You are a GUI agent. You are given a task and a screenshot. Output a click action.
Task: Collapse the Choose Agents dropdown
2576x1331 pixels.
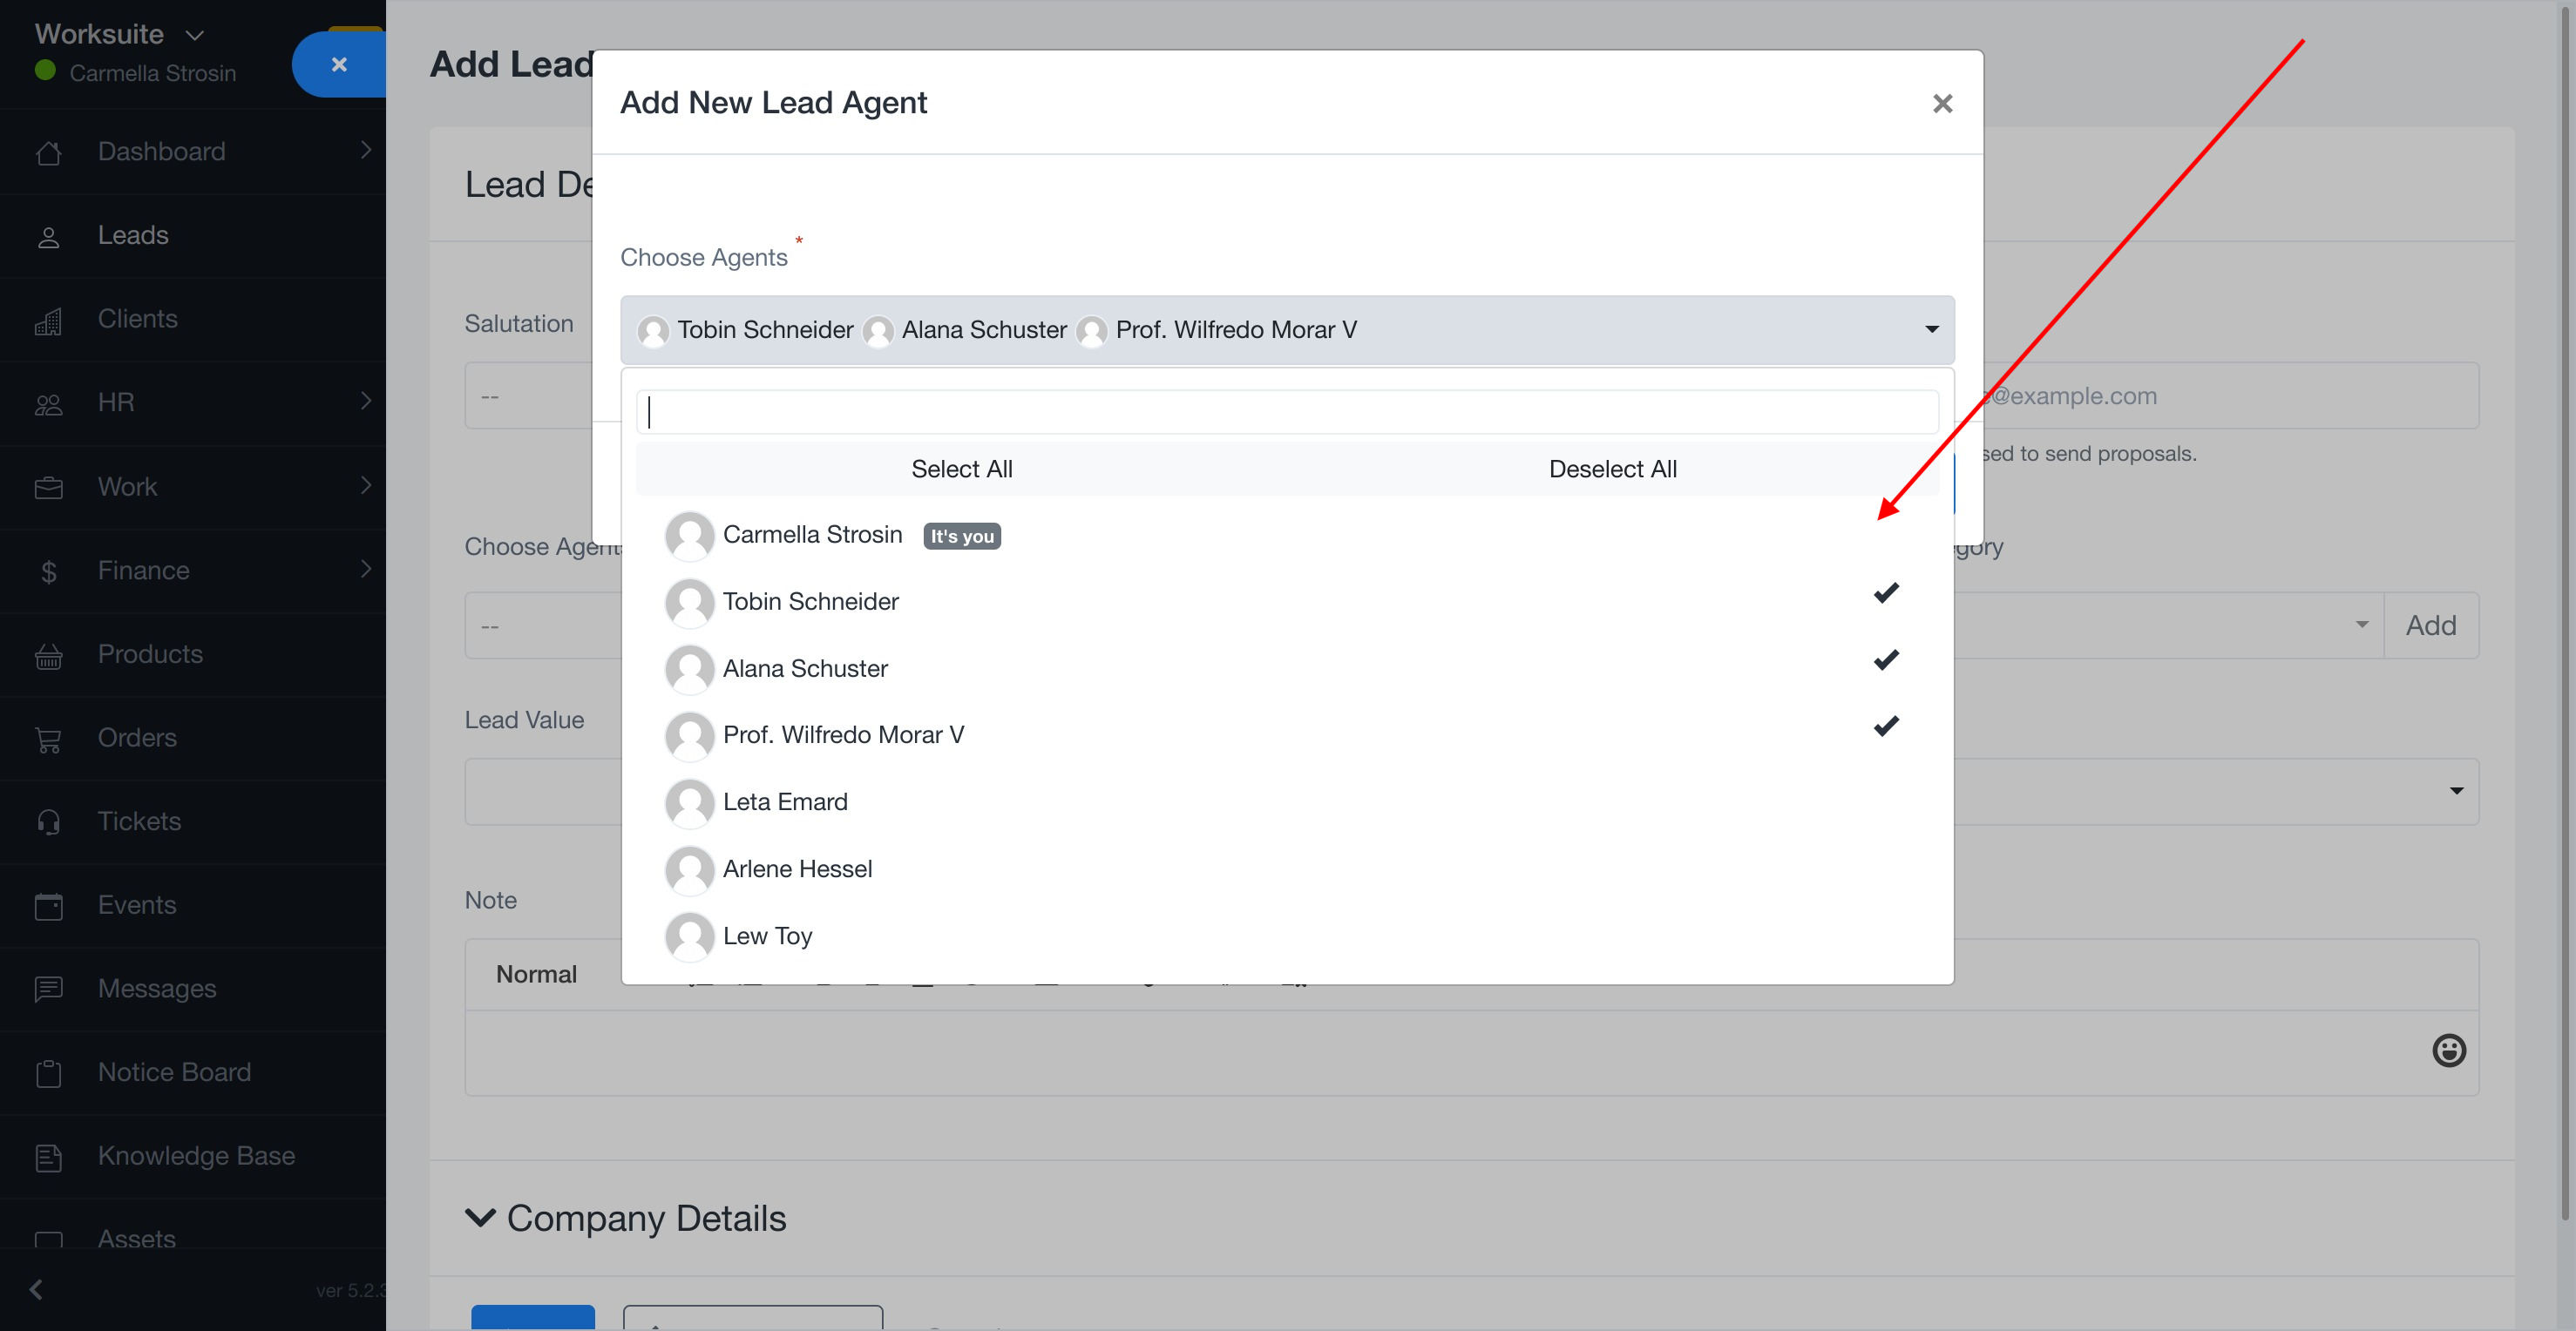click(1931, 330)
